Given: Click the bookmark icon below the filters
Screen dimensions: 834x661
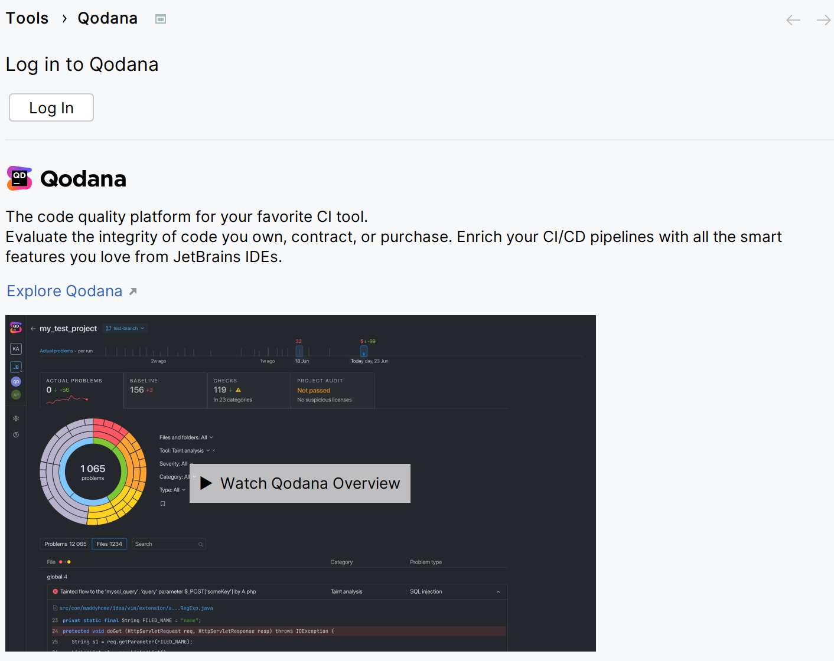Looking at the screenshot, I should pyautogui.click(x=163, y=503).
